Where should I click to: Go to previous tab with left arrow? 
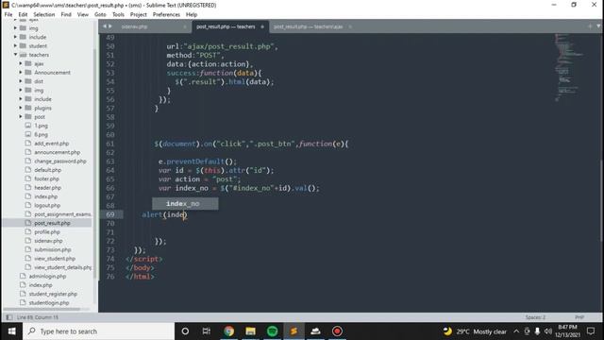105,26
